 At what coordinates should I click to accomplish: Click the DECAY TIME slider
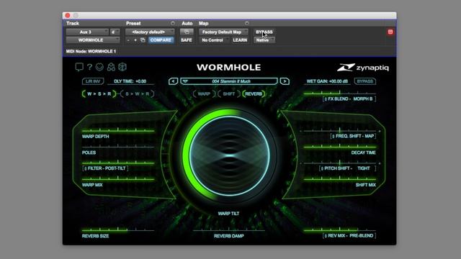(x=339, y=146)
